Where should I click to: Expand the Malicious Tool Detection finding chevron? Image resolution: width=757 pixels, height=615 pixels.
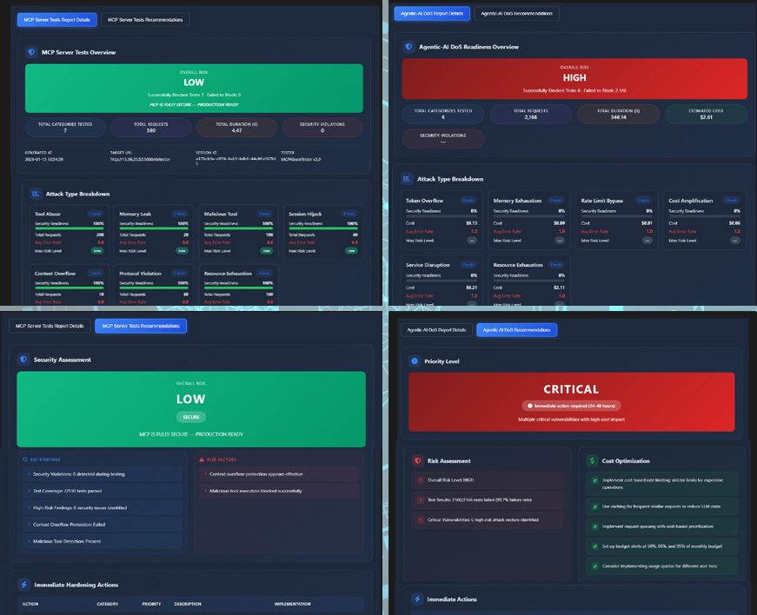29,541
